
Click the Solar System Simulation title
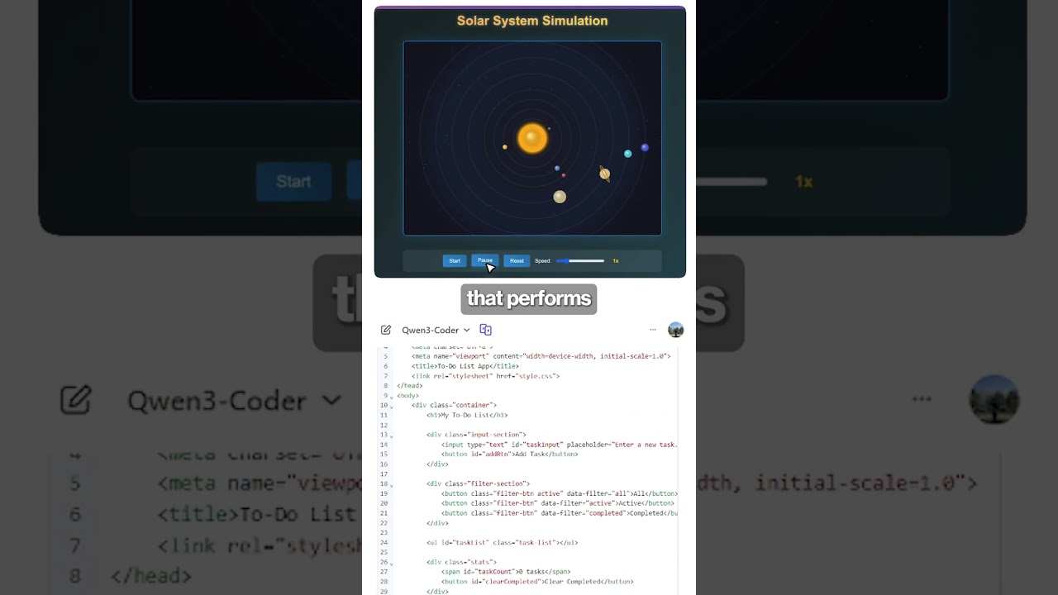[x=532, y=21]
